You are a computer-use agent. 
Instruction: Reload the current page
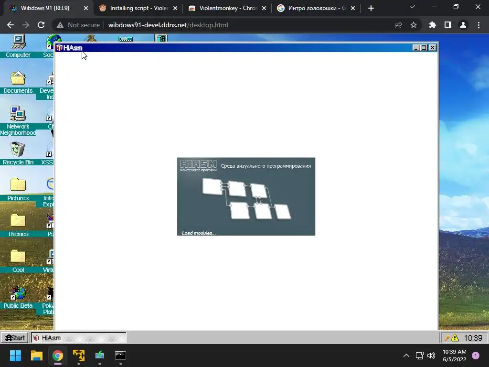point(41,25)
